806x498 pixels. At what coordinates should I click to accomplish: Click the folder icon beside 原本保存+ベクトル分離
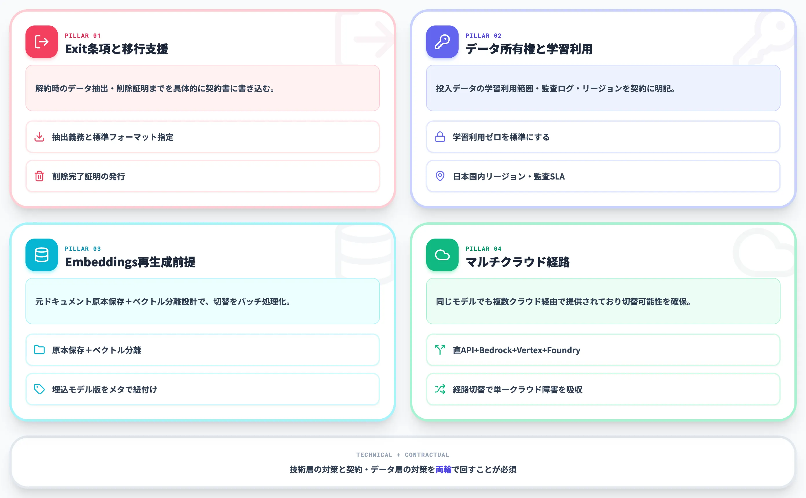[x=39, y=350]
